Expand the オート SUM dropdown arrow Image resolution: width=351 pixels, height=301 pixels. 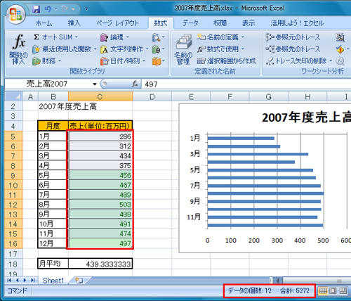77,37
